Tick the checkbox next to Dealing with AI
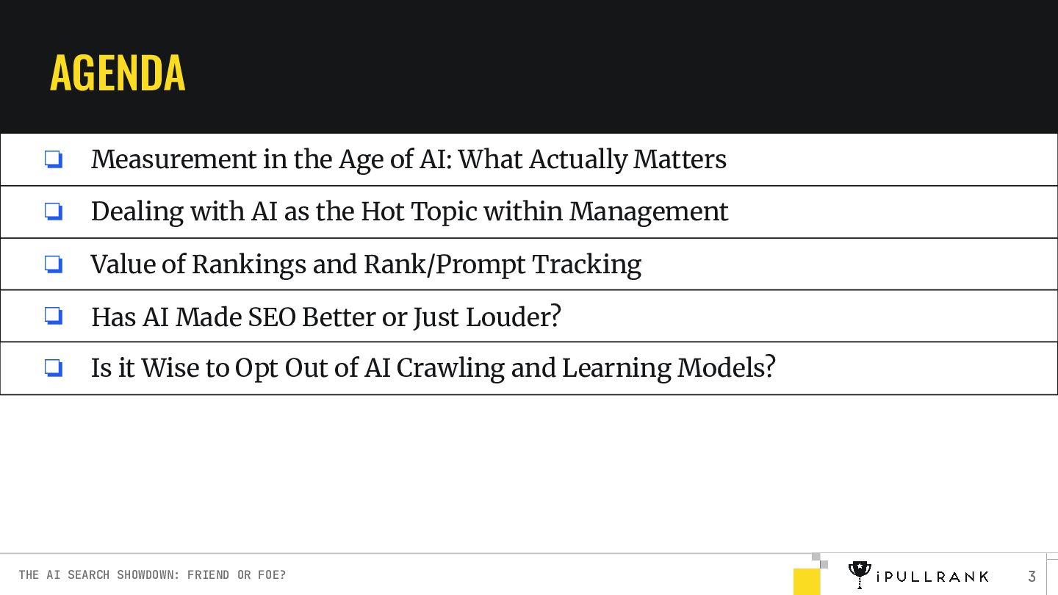1058x595 pixels. [54, 212]
